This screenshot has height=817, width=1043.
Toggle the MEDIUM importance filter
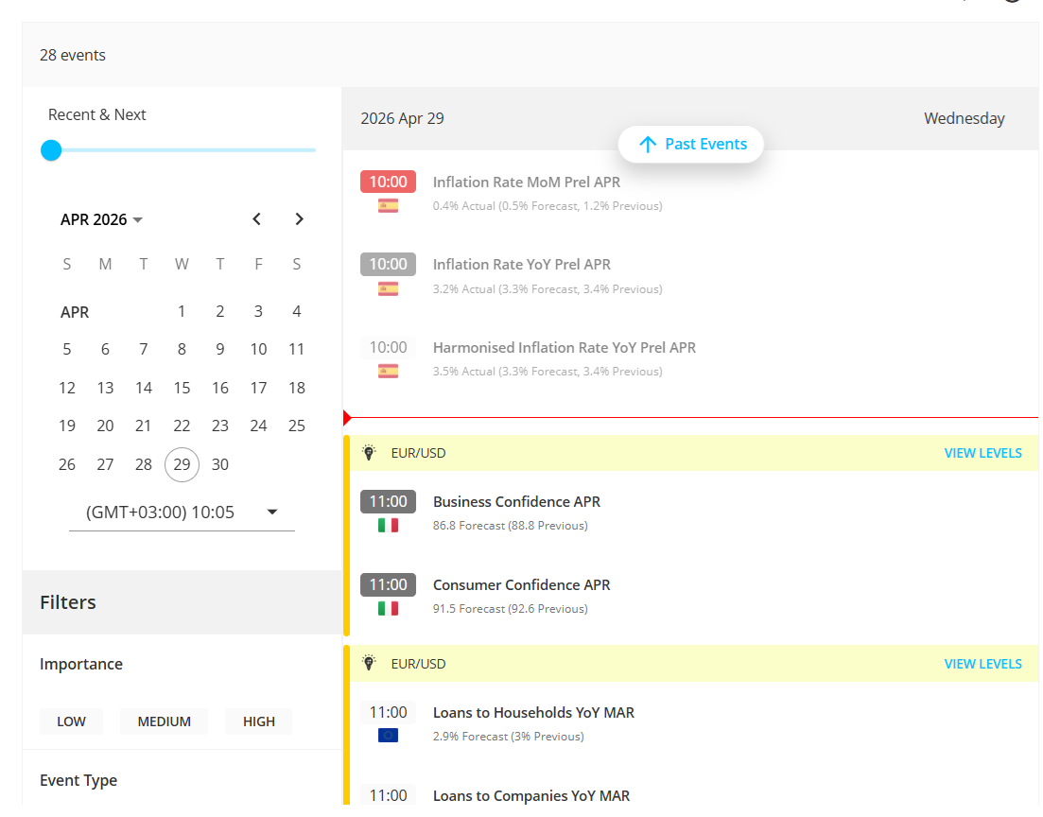164,721
